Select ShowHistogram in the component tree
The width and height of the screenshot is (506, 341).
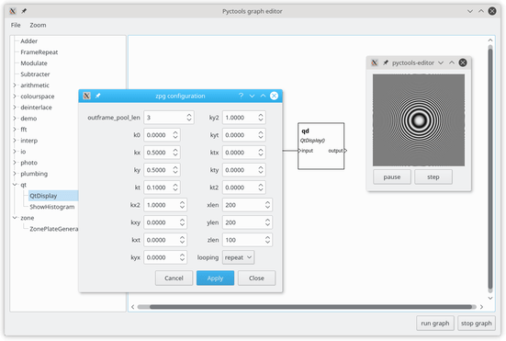coord(52,207)
